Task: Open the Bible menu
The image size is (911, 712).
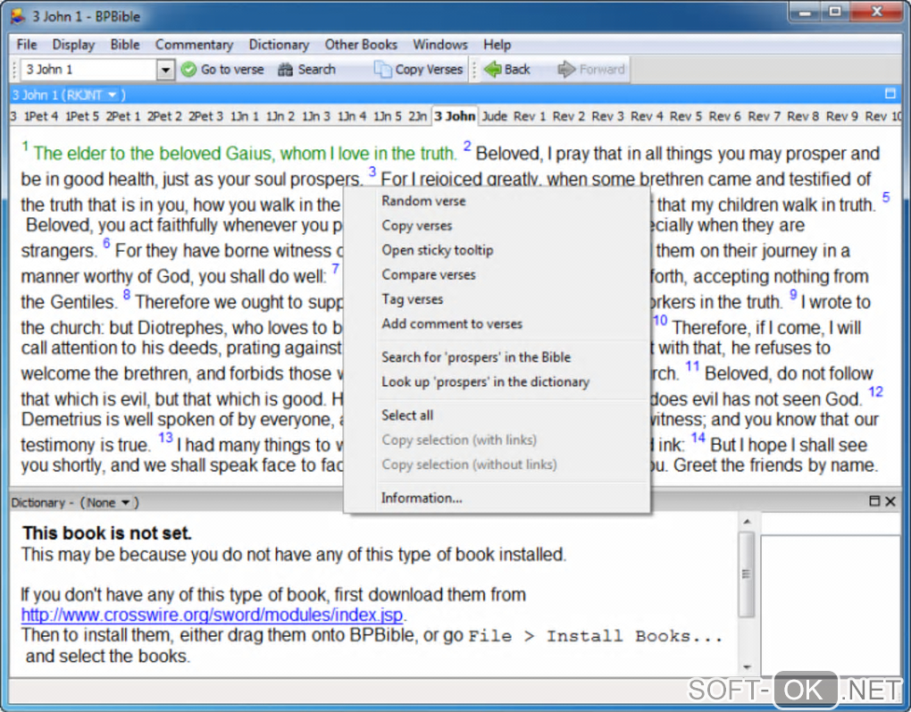Action: [125, 45]
